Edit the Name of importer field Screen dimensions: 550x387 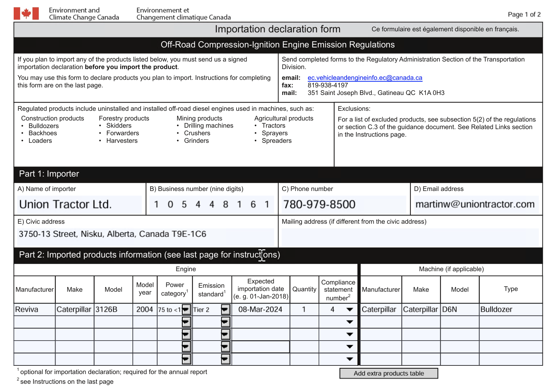[80, 204]
